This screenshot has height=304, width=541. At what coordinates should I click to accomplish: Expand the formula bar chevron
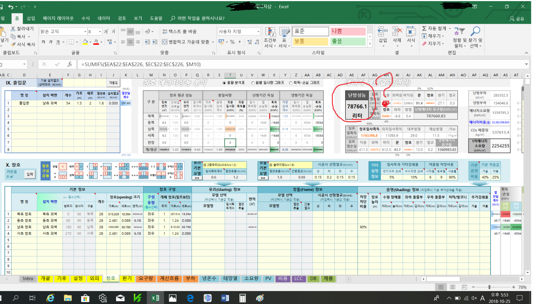(x=527, y=64)
